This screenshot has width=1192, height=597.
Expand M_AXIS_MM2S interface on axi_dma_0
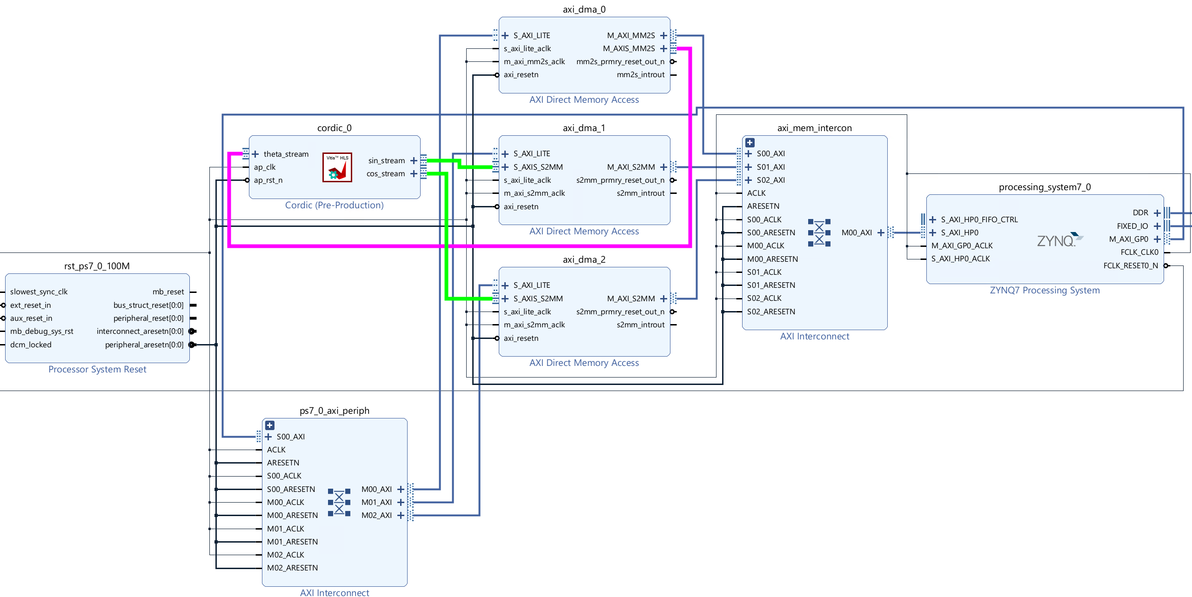pyautogui.click(x=664, y=48)
